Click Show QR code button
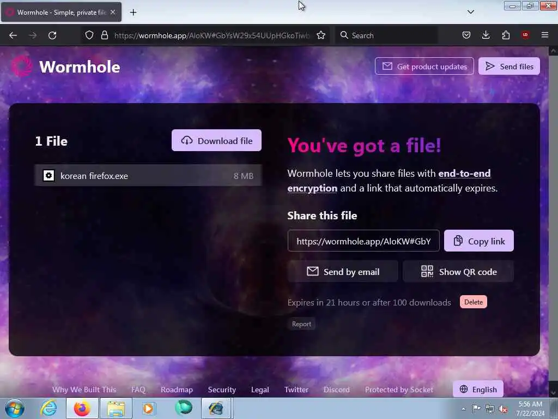The image size is (558, 419). point(458,272)
